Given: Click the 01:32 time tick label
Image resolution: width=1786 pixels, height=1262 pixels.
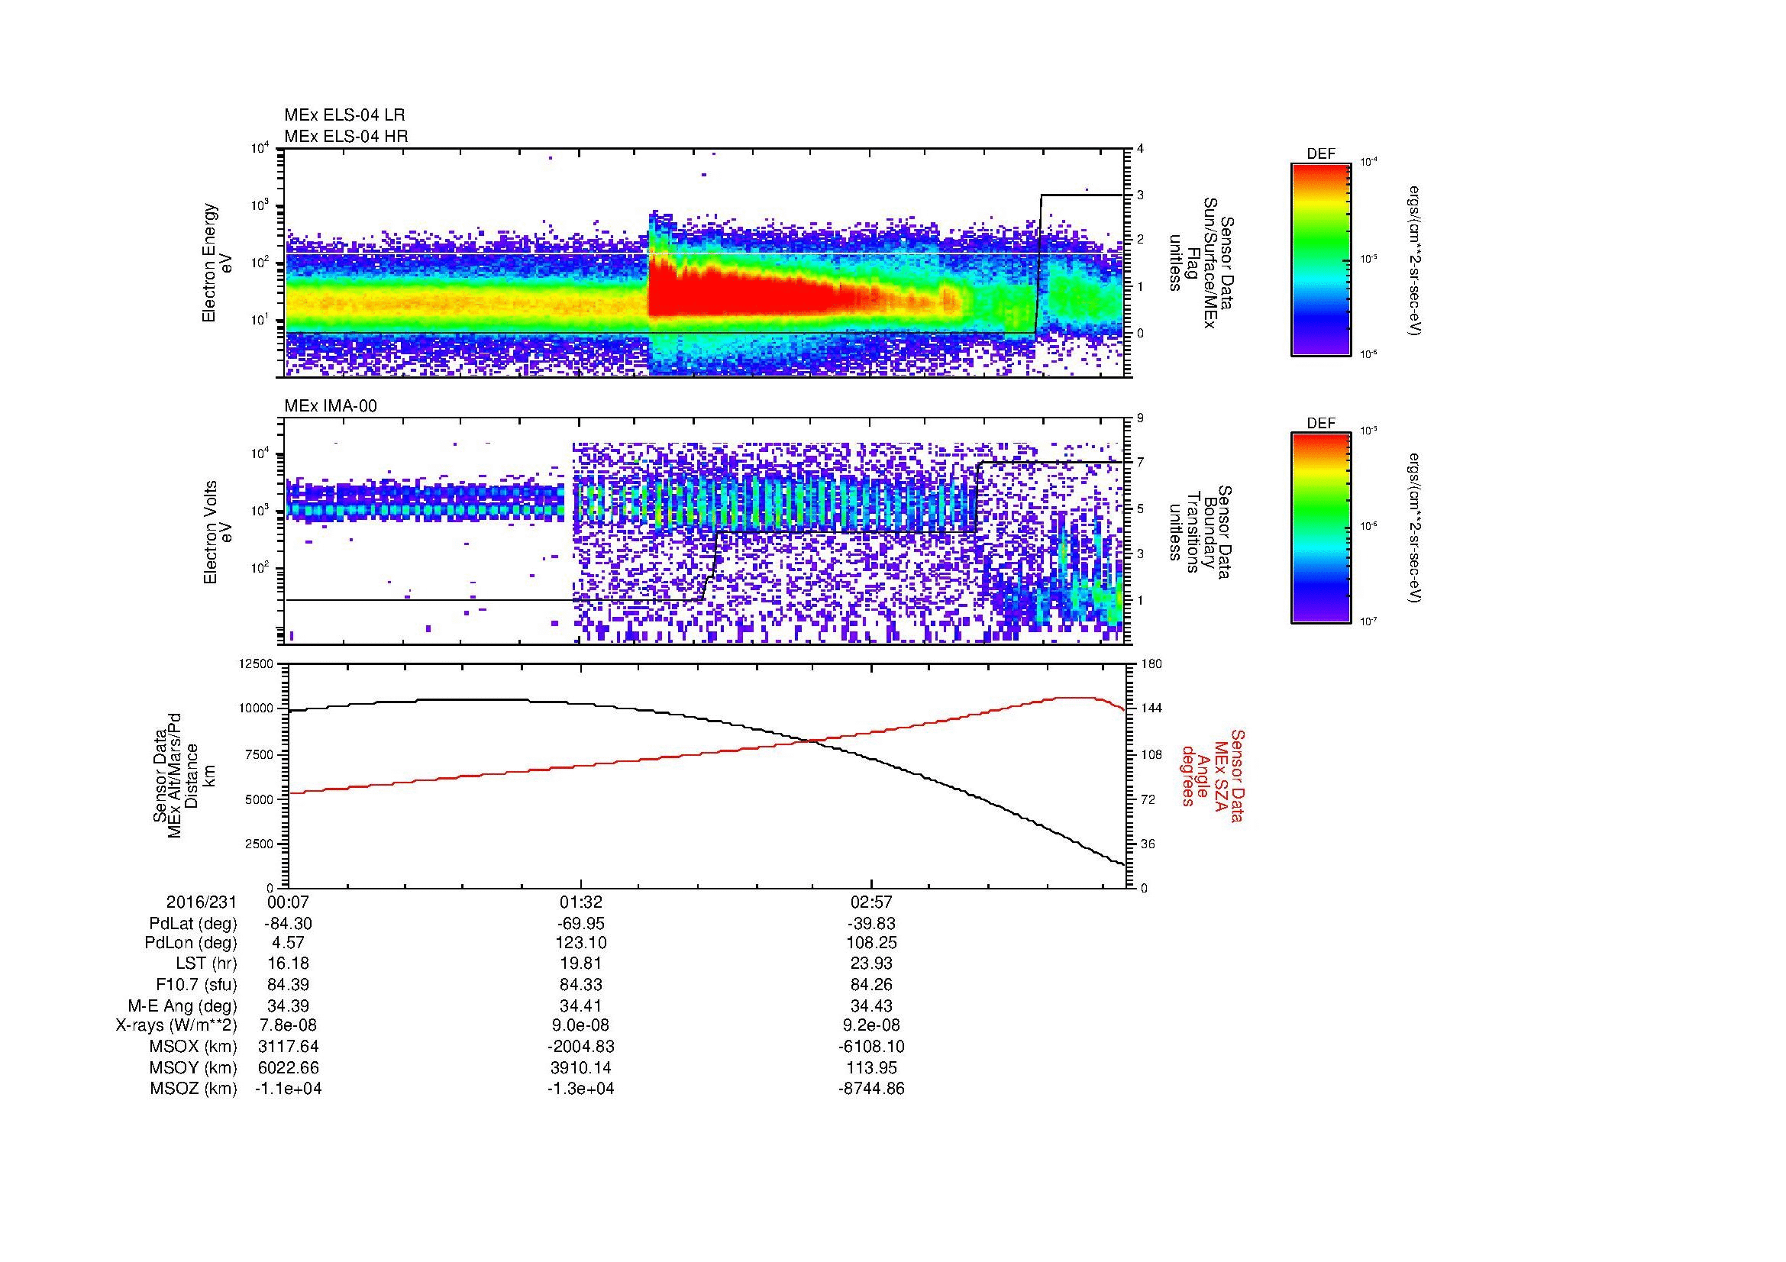Looking at the screenshot, I should point(580,902).
